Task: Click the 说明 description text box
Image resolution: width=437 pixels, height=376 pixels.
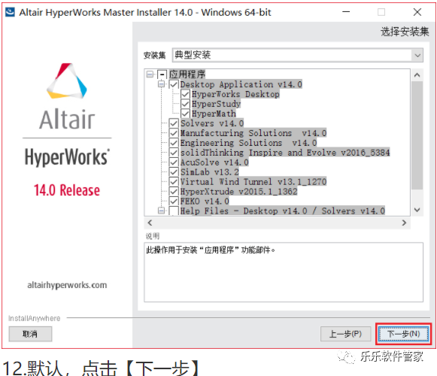Action: 284,272
